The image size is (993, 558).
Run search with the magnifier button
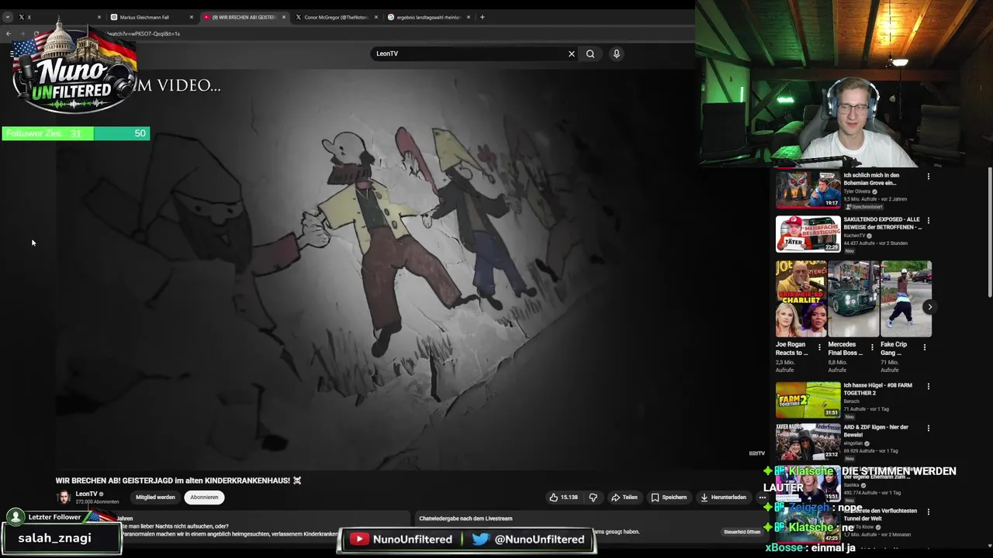590,53
